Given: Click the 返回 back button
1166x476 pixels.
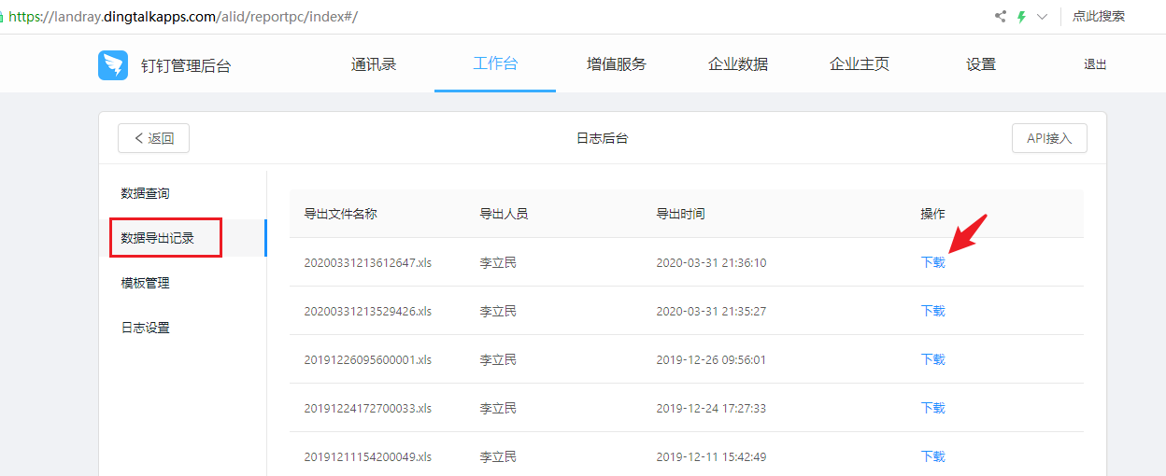Looking at the screenshot, I should pyautogui.click(x=154, y=138).
